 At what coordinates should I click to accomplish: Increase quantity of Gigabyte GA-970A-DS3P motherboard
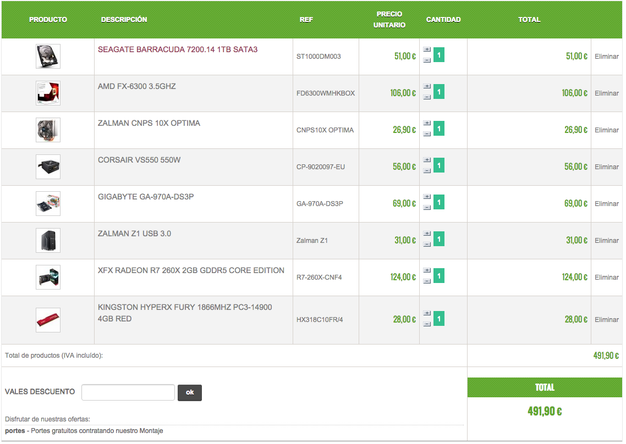click(427, 197)
